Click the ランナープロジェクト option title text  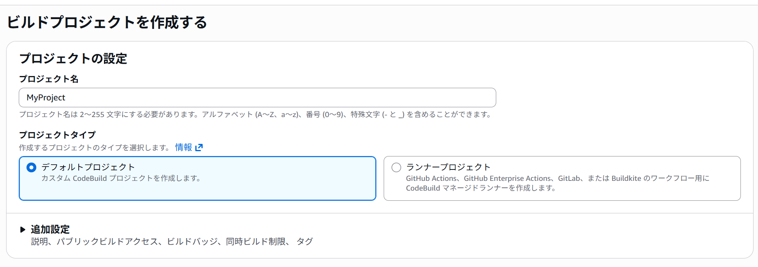(448, 167)
